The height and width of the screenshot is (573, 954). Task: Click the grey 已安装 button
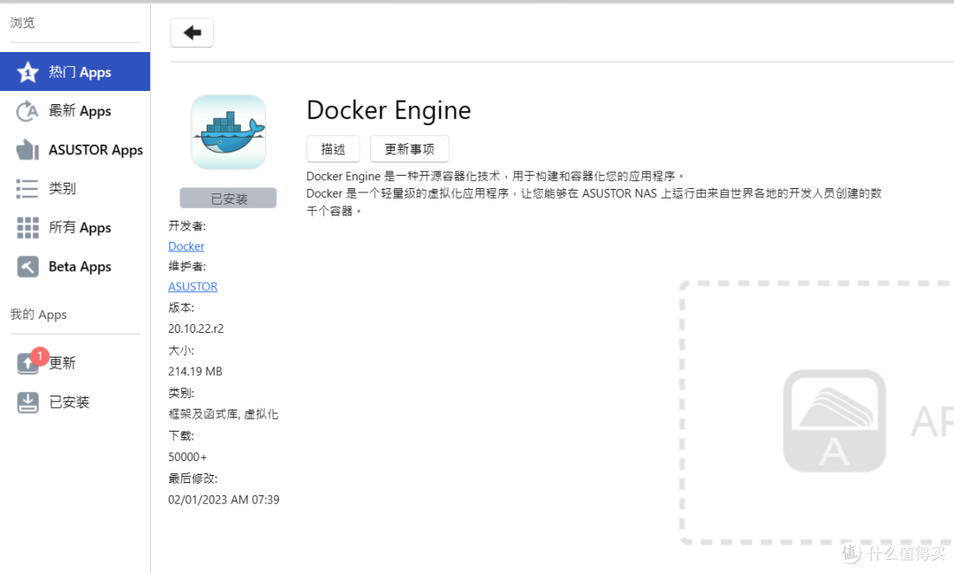228,199
